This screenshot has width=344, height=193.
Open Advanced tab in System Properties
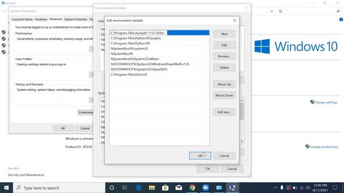coord(55,19)
